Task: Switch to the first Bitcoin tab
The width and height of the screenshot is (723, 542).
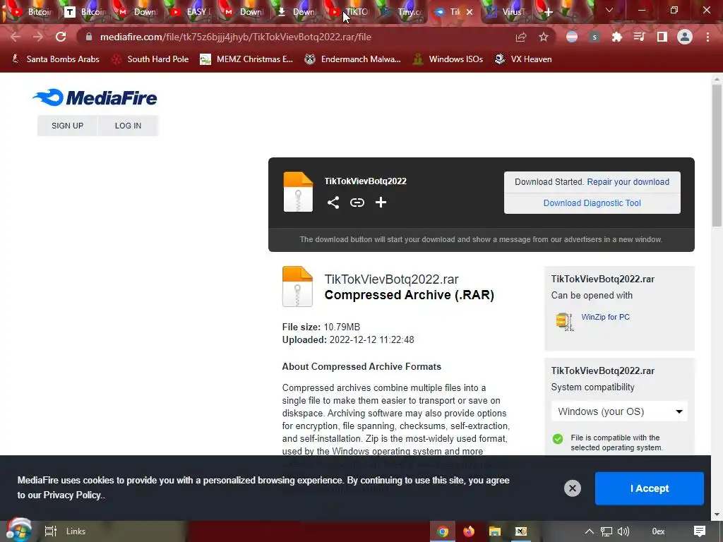Action: [x=32, y=11]
